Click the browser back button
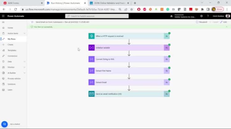The image size is (231, 129). pyautogui.click(x=4, y=9)
